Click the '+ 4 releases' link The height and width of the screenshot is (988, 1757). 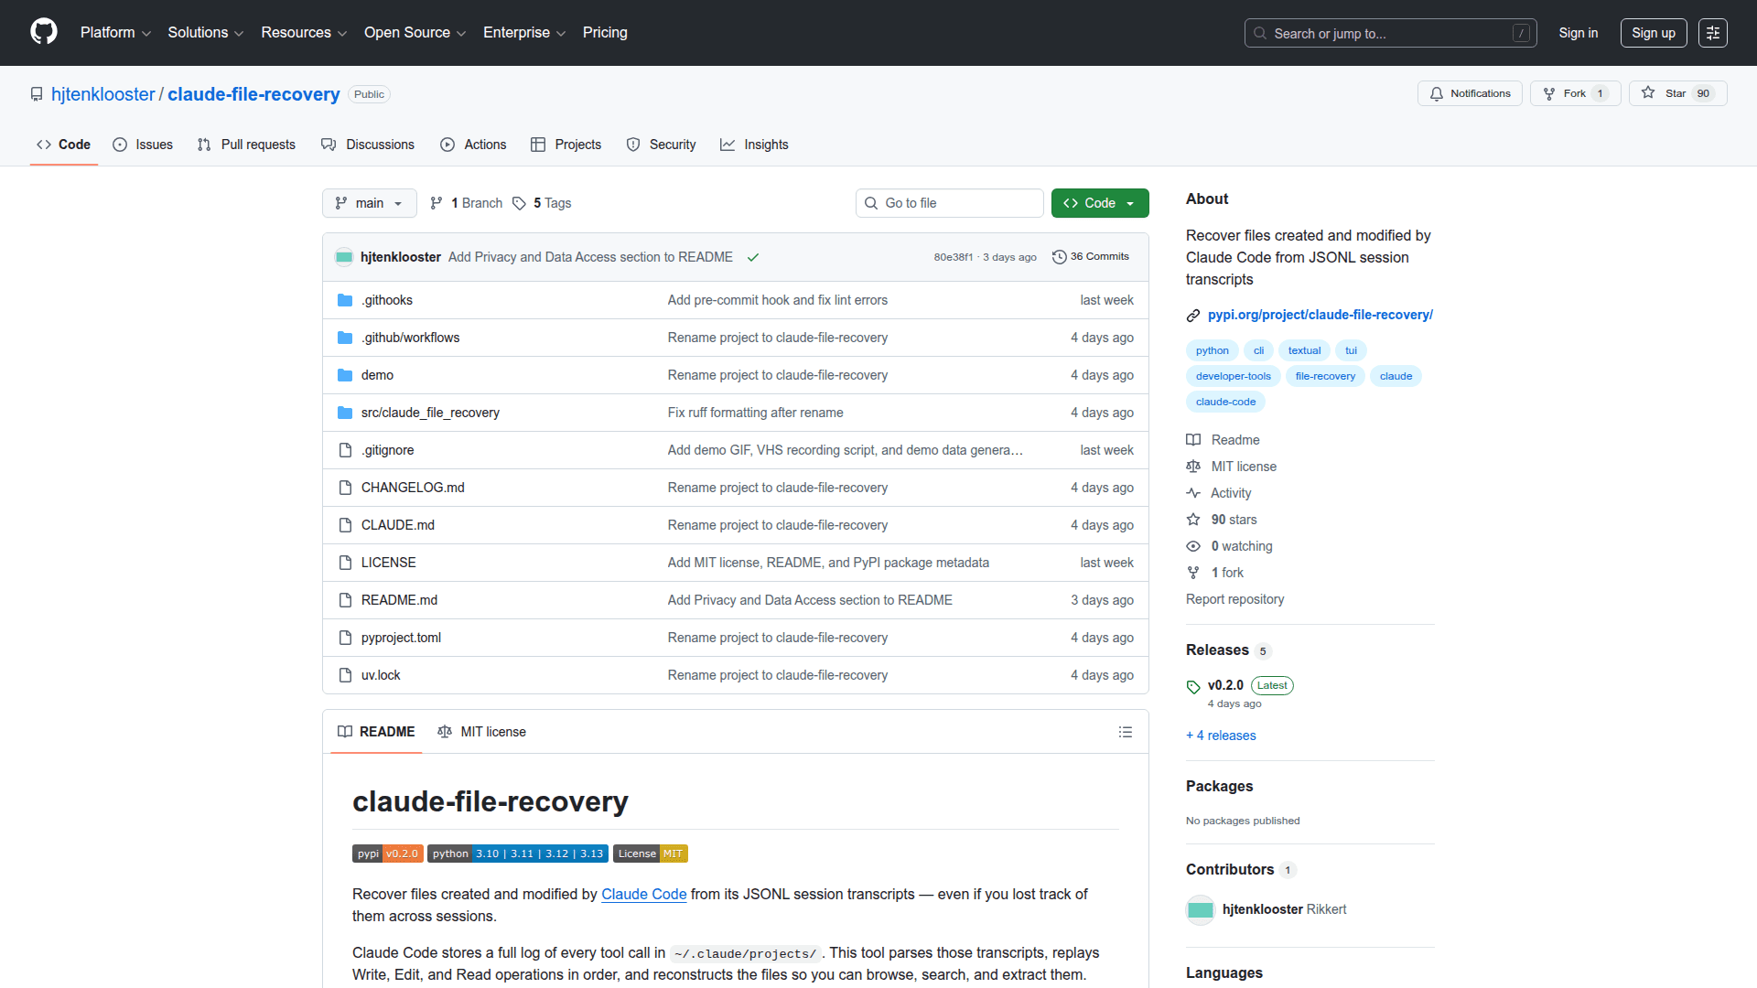coord(1221,736)
